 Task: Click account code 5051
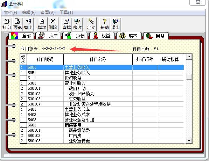[32, 73]
